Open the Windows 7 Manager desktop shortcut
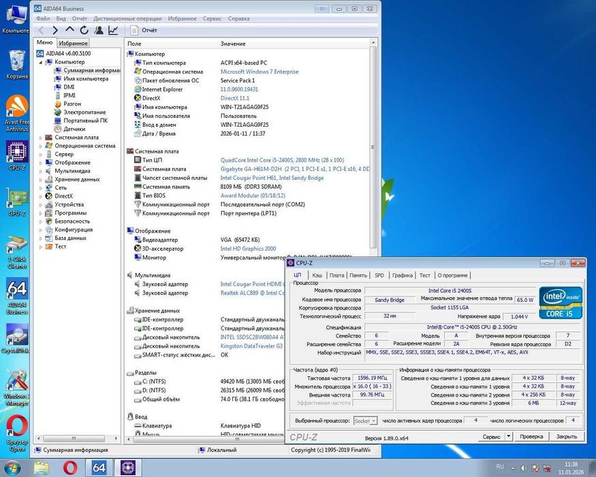Screen dimensions: 596x477 tap(17, 388)
